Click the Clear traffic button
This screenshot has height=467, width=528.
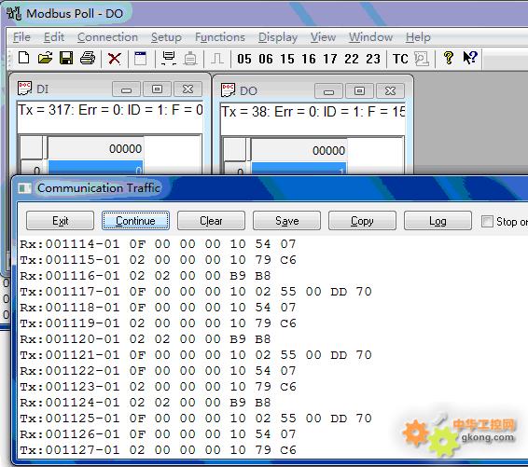(x=211, y=221)
